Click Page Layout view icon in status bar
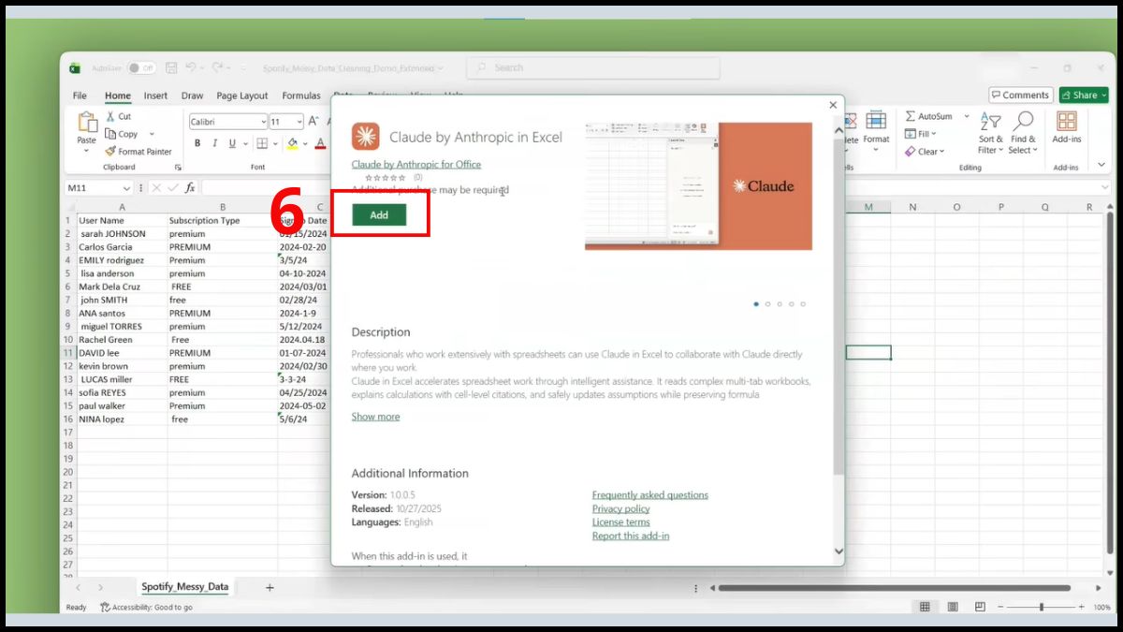The image size is (1123, 632). tap(953, 607)
